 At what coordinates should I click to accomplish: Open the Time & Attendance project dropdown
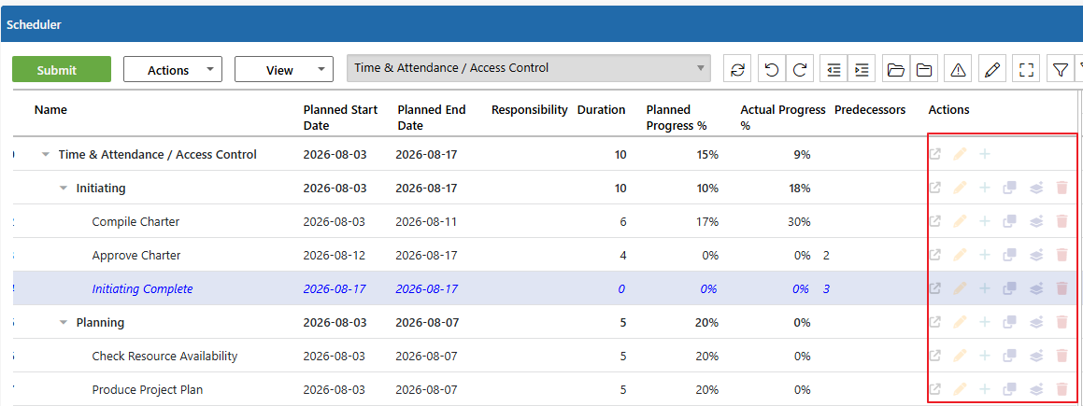coord(528,68)
